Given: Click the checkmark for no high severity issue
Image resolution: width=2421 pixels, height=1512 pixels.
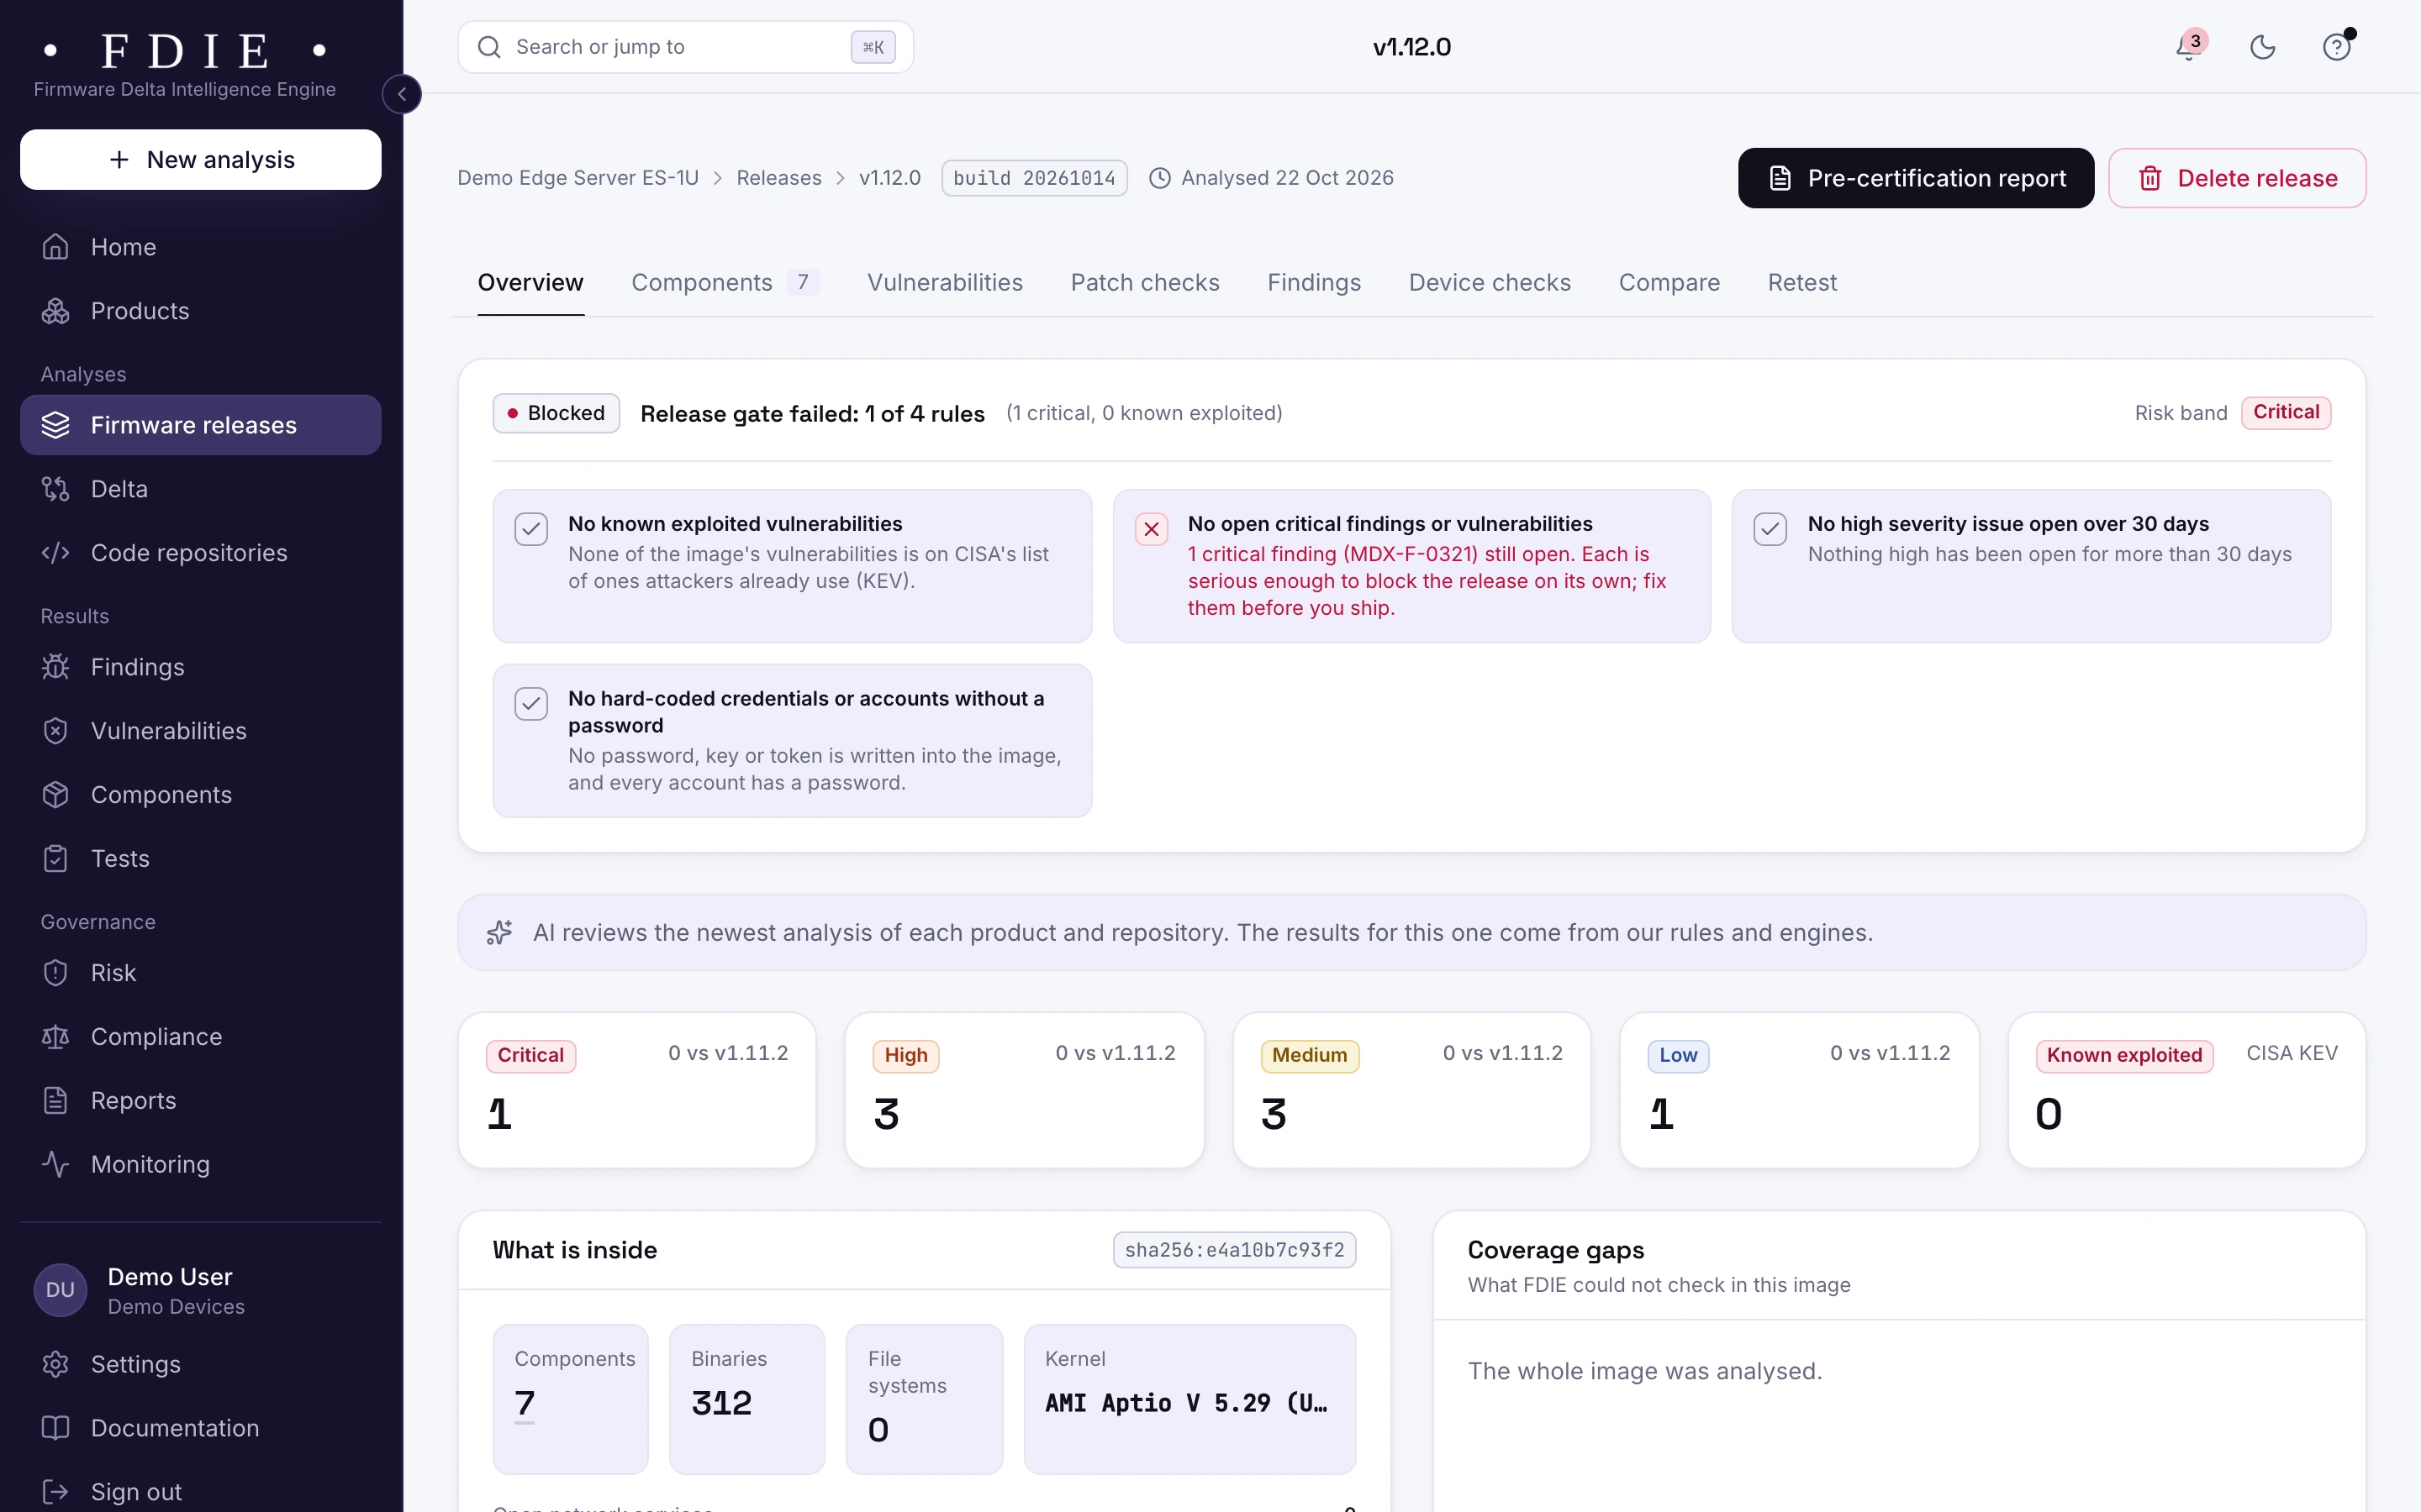Looking at the screenshot, I should [1770, 529].
